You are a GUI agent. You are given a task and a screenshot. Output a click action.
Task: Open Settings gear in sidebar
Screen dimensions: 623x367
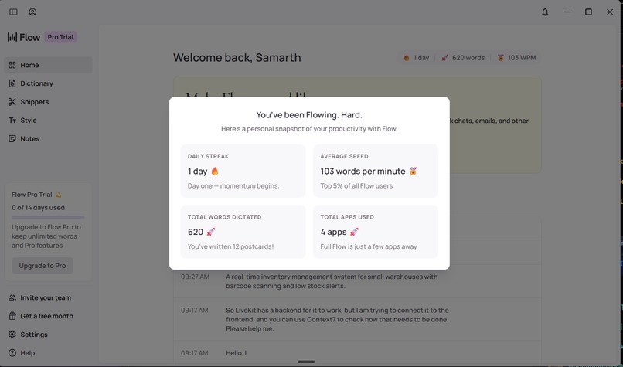[x=33, y=335]
